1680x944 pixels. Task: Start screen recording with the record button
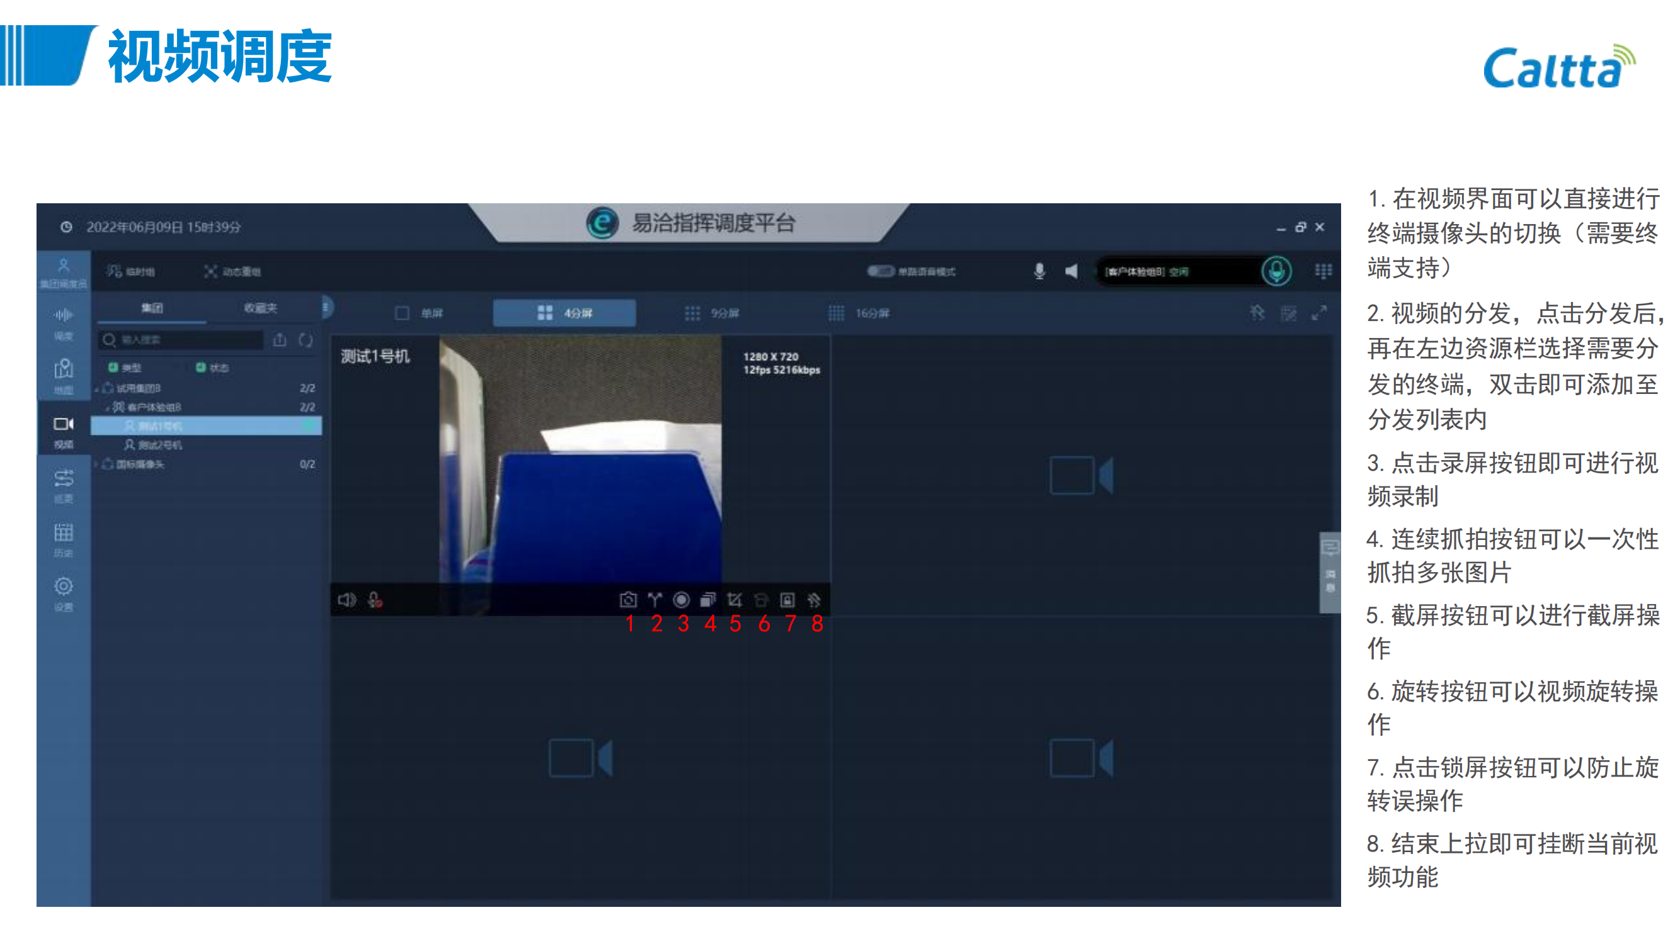[x=682, y=599]
